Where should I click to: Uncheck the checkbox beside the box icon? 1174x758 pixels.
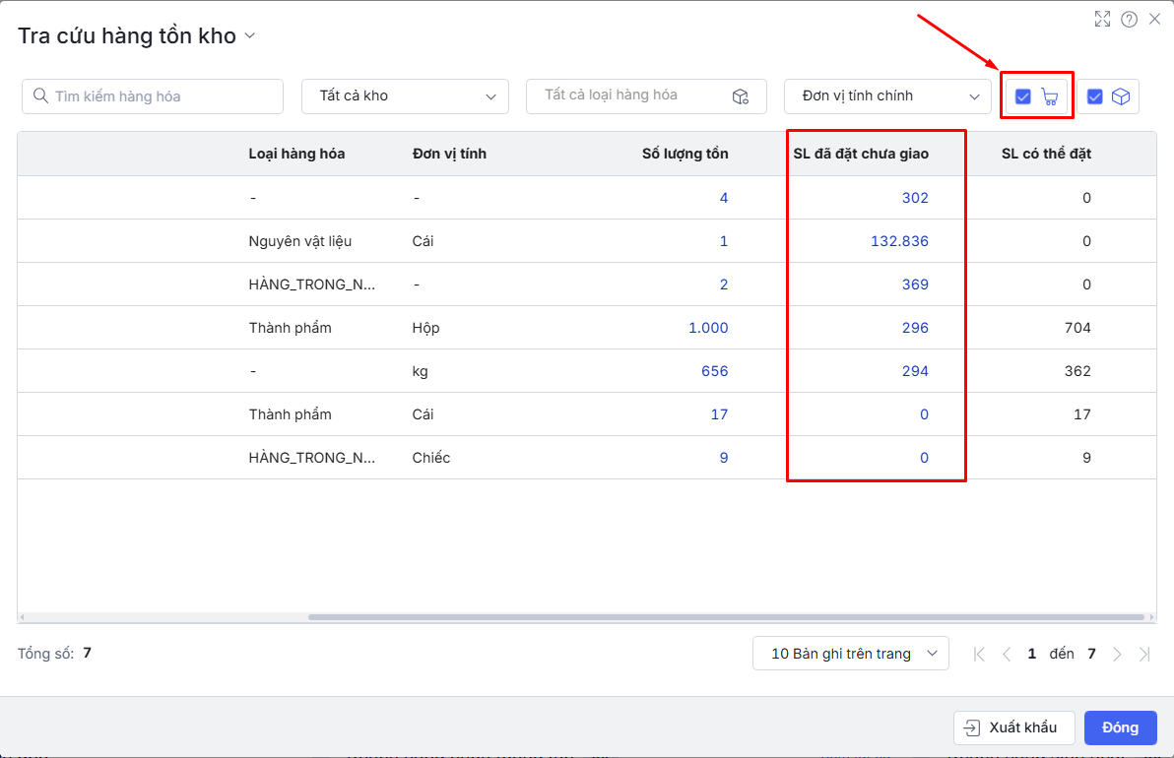(x=1094, y=96)
